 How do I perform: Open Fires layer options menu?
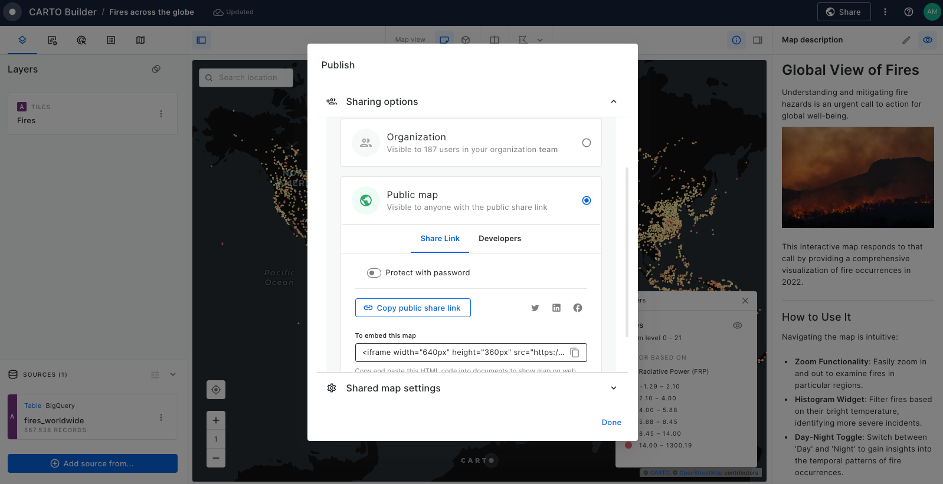coord(161,114)
